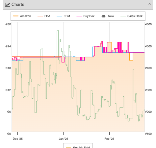This screenshot has width=156, height=148.
Task: Click the €0 price axis label
Action: 9,134
